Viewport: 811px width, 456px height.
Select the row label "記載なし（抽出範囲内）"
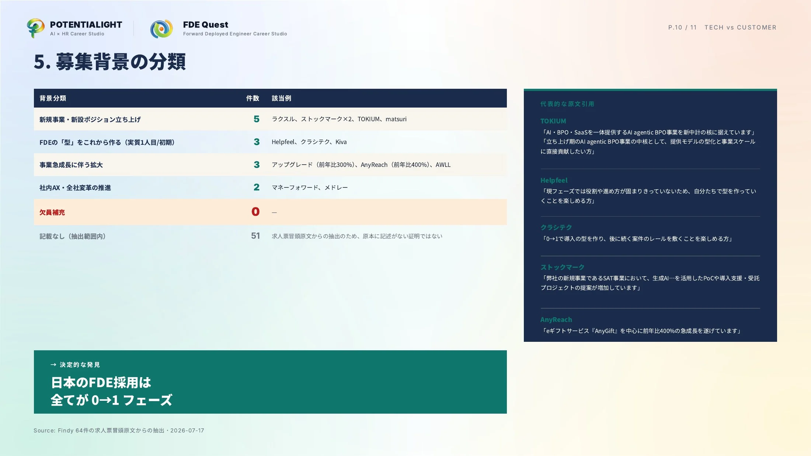point(73,236)
